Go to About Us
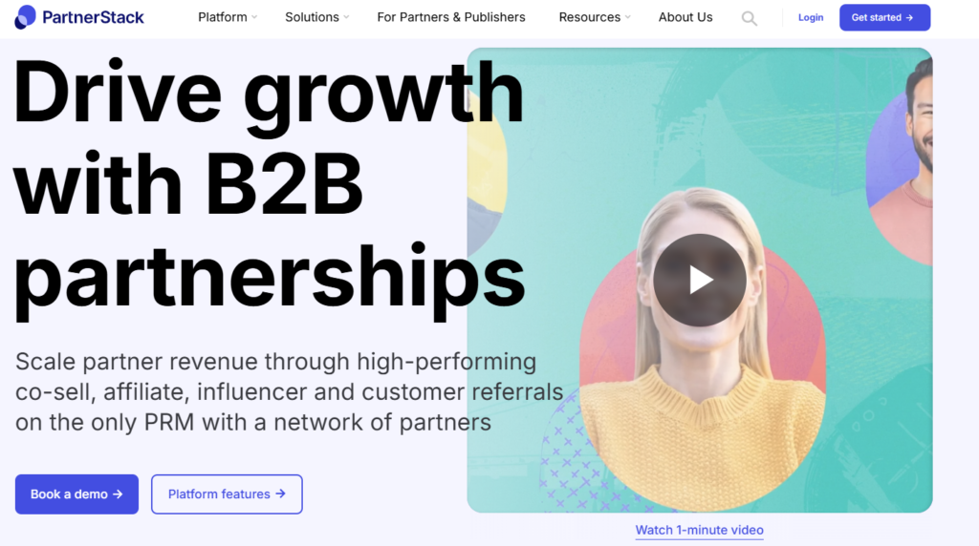This screenshot has width=979, height=546. pos(685,17)
